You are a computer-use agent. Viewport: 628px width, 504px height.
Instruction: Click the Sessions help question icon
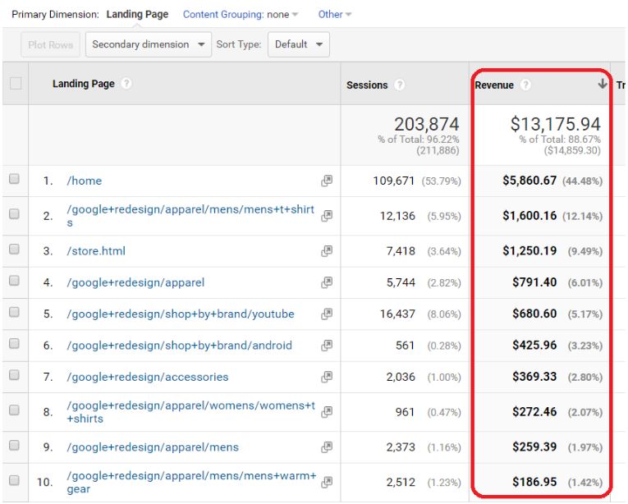399,85
